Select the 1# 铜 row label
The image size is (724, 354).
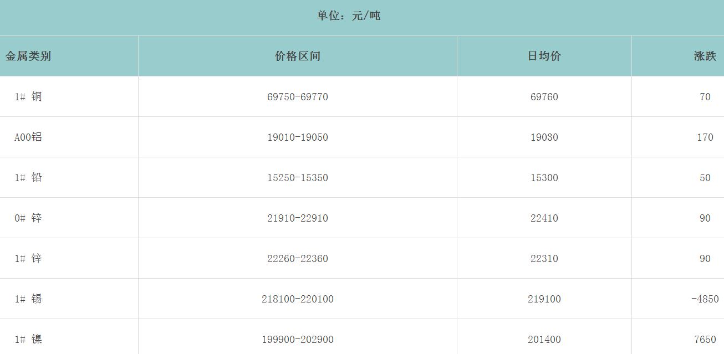pyautogui.click(x=28, y=97)
